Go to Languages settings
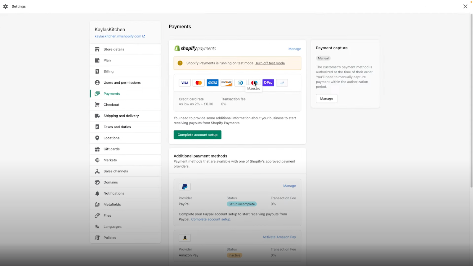 point(125,227)
